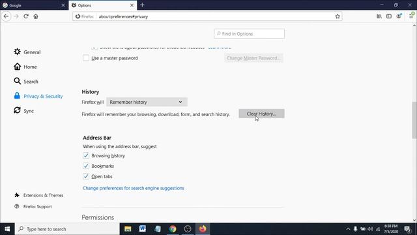Click the microphone tray icon
This screenshot has height=235, width=417.
tap(355, 229)
